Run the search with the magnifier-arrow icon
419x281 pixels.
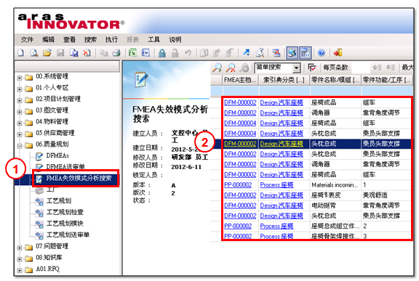(217, 68)
